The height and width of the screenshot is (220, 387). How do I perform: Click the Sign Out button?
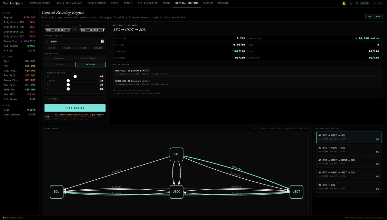pyautogui.click(x=377, y=3)
